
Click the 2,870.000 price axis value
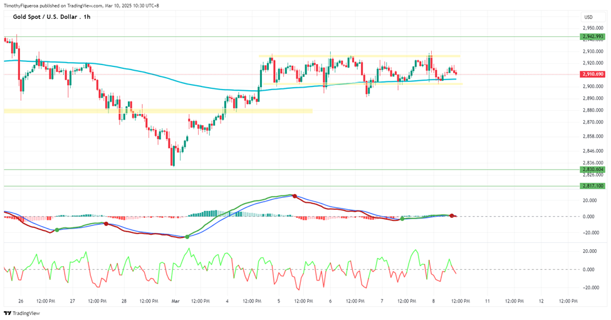coord(593,122)
